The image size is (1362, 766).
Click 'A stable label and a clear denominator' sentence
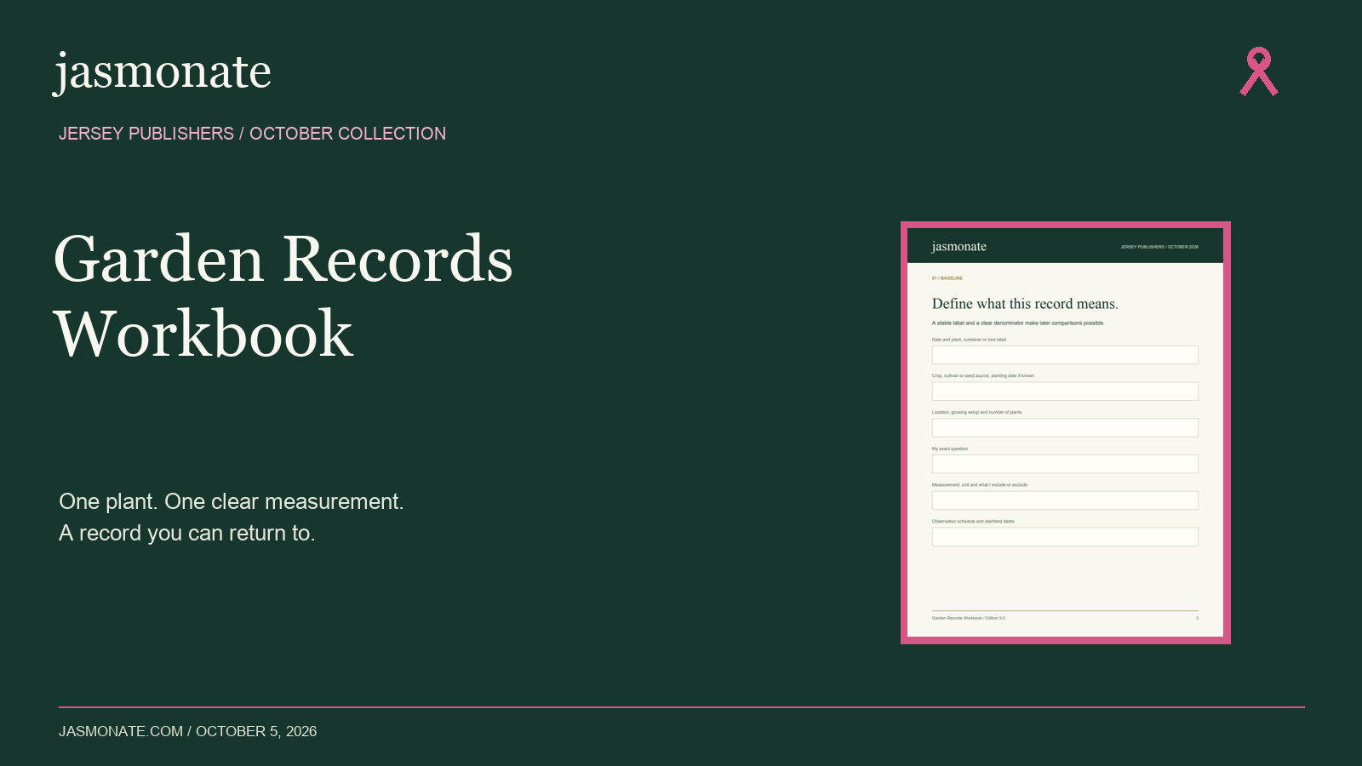(1018, 323)
